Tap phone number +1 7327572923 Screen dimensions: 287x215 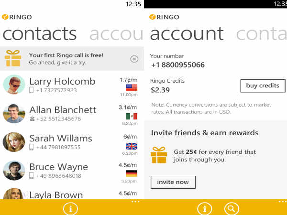pos(56,90)
